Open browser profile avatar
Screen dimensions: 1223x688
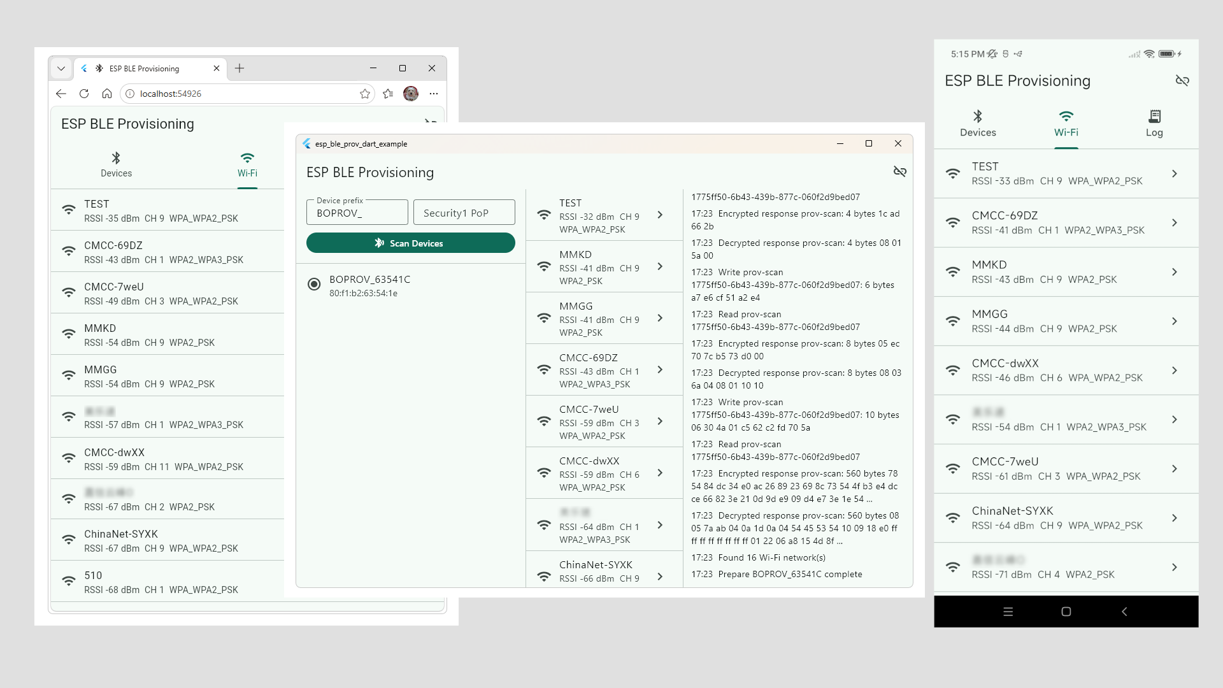(411, 94)
